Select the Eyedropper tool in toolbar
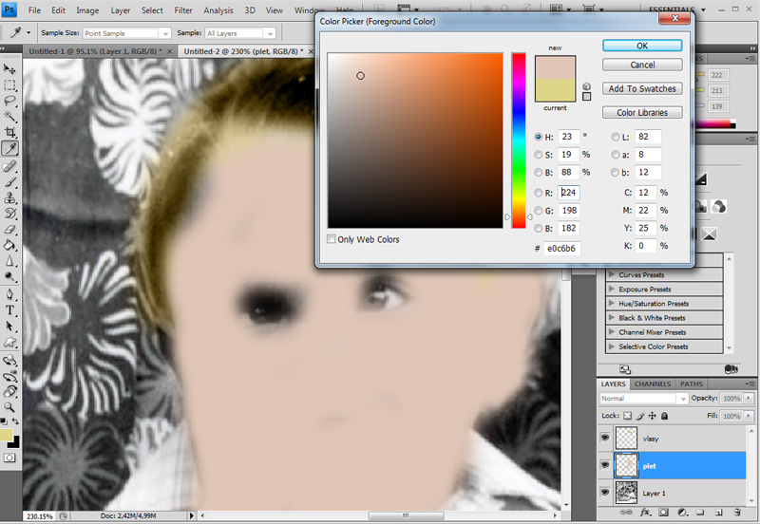This screenshot has width=760, height=524. [x=10, y=149]
